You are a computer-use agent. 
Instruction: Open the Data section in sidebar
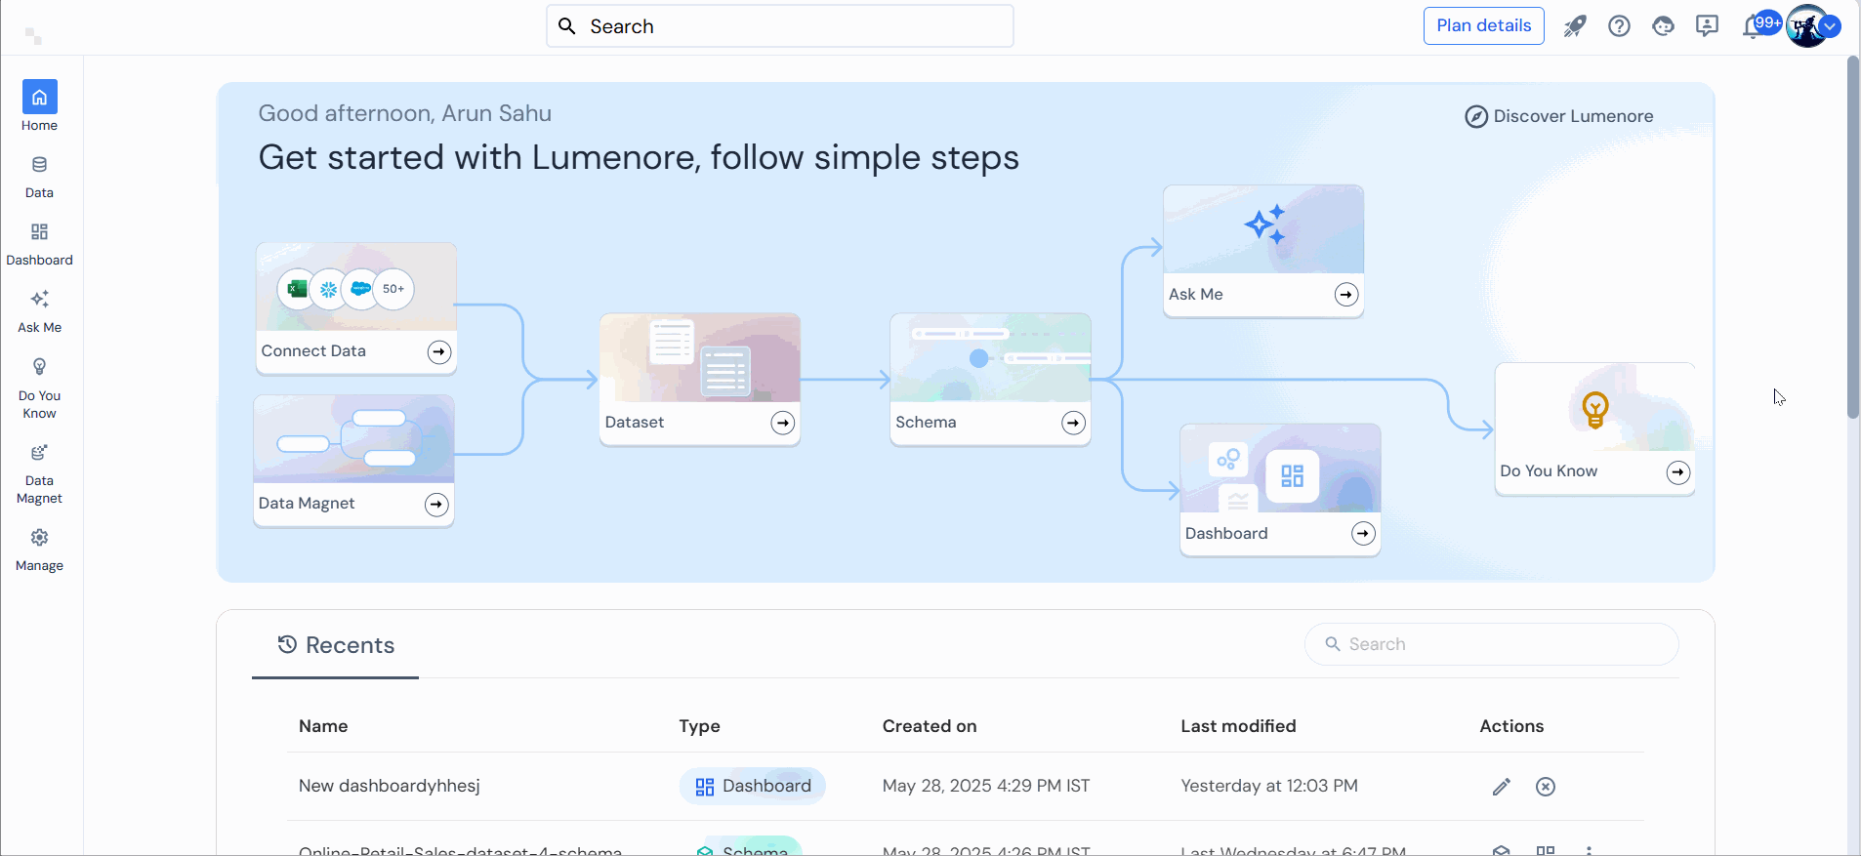pyautogui.click(x=39, y=176)
